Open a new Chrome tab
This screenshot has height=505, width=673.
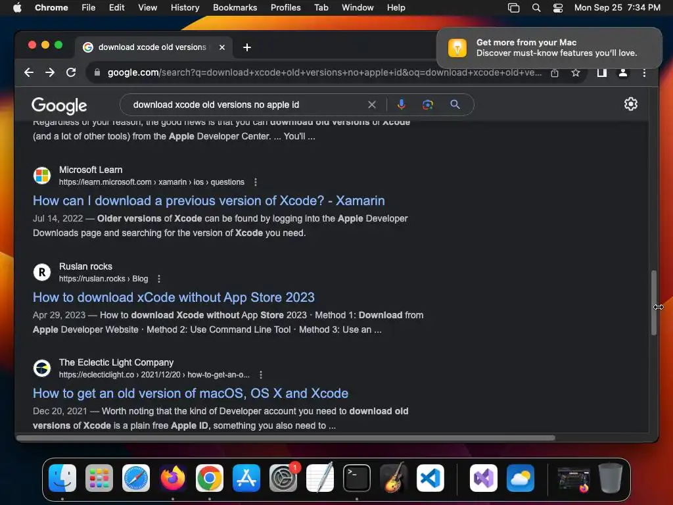click(247, 47)
